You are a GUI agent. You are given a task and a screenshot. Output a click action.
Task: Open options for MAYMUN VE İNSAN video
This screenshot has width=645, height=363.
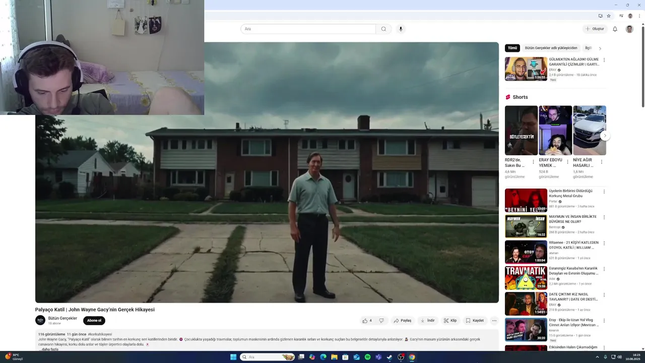[604, 217]
